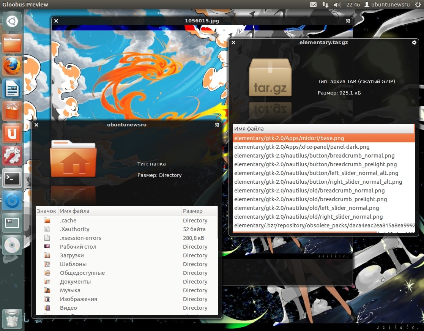Viewport: 424px width, 331px height.
Task: Select the Музыка folder row
Action: point(126,290)
